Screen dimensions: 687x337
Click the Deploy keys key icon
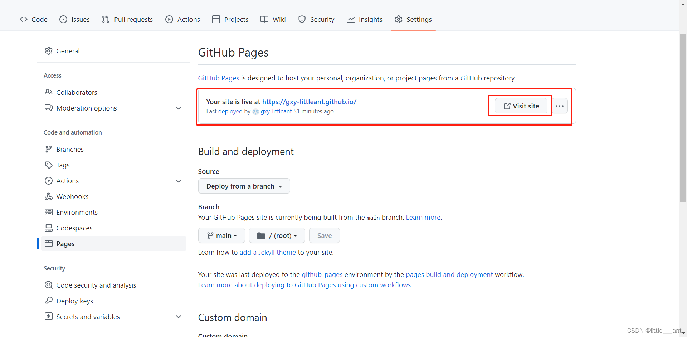[49, 301]
